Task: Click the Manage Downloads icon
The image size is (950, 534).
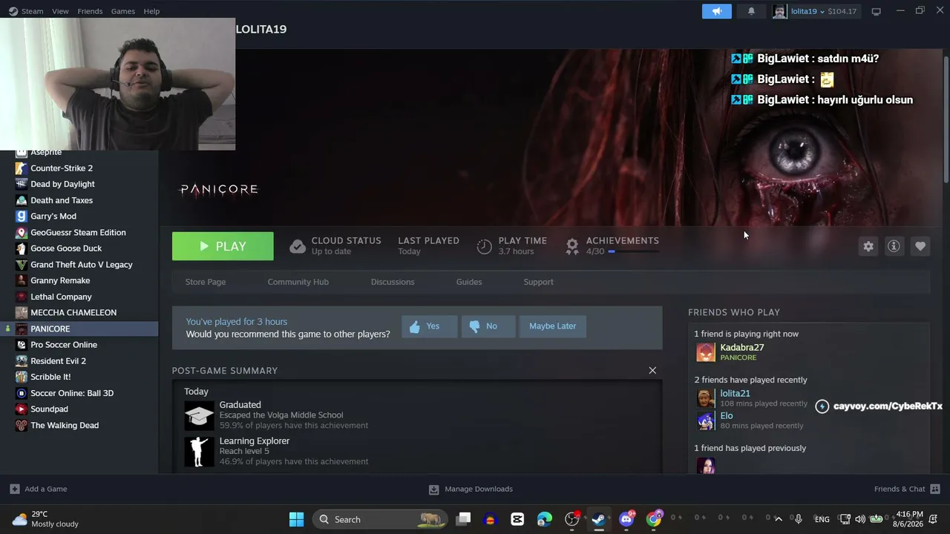Action: click(x=434, y=489)
